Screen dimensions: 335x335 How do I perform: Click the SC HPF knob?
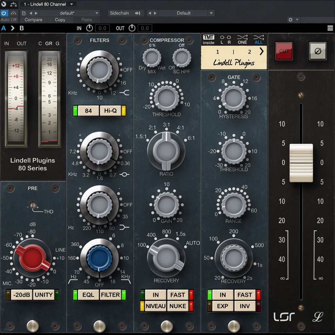coord(182,58)
